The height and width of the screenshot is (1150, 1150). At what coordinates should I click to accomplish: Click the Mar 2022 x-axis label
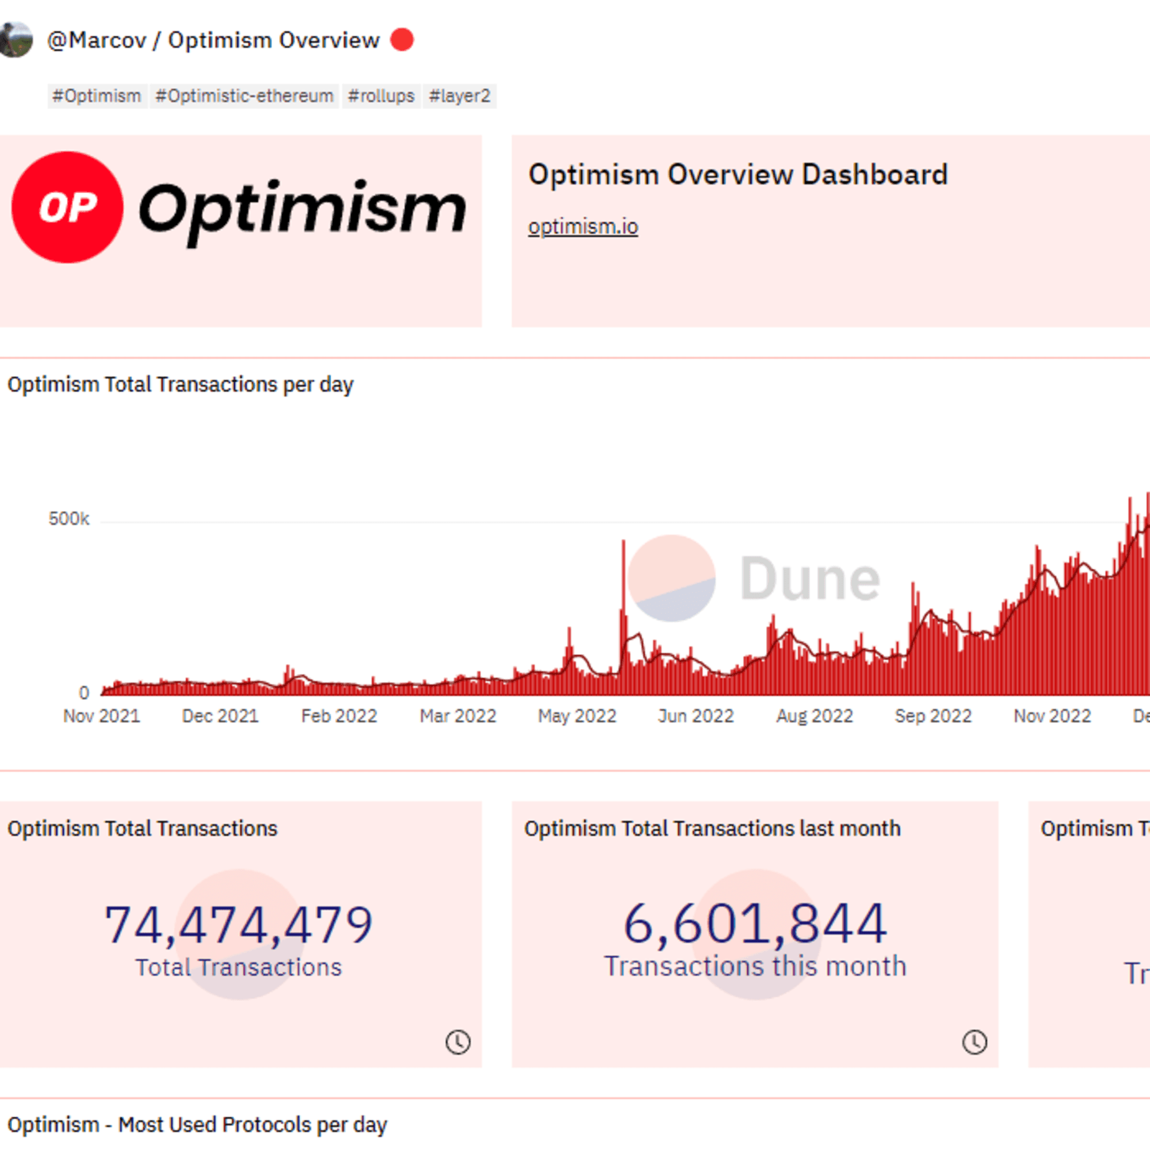click(458, 716)
